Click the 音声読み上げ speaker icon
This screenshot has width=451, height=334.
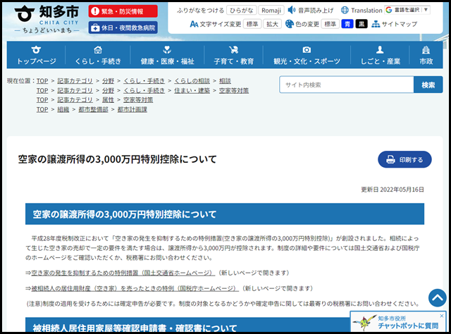point(291,10)
